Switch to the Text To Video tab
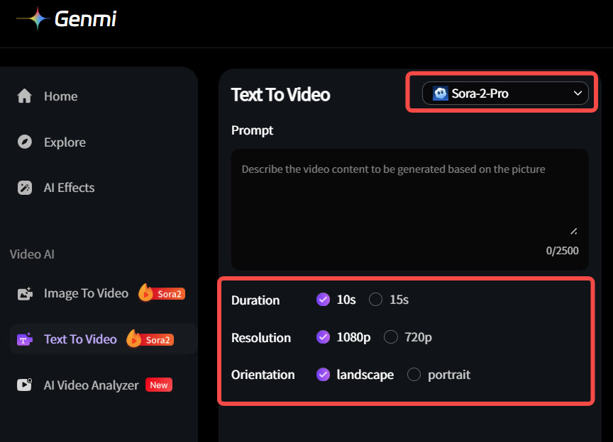The height and width of the screenshot is (442, 613). [x=80, y=339]
